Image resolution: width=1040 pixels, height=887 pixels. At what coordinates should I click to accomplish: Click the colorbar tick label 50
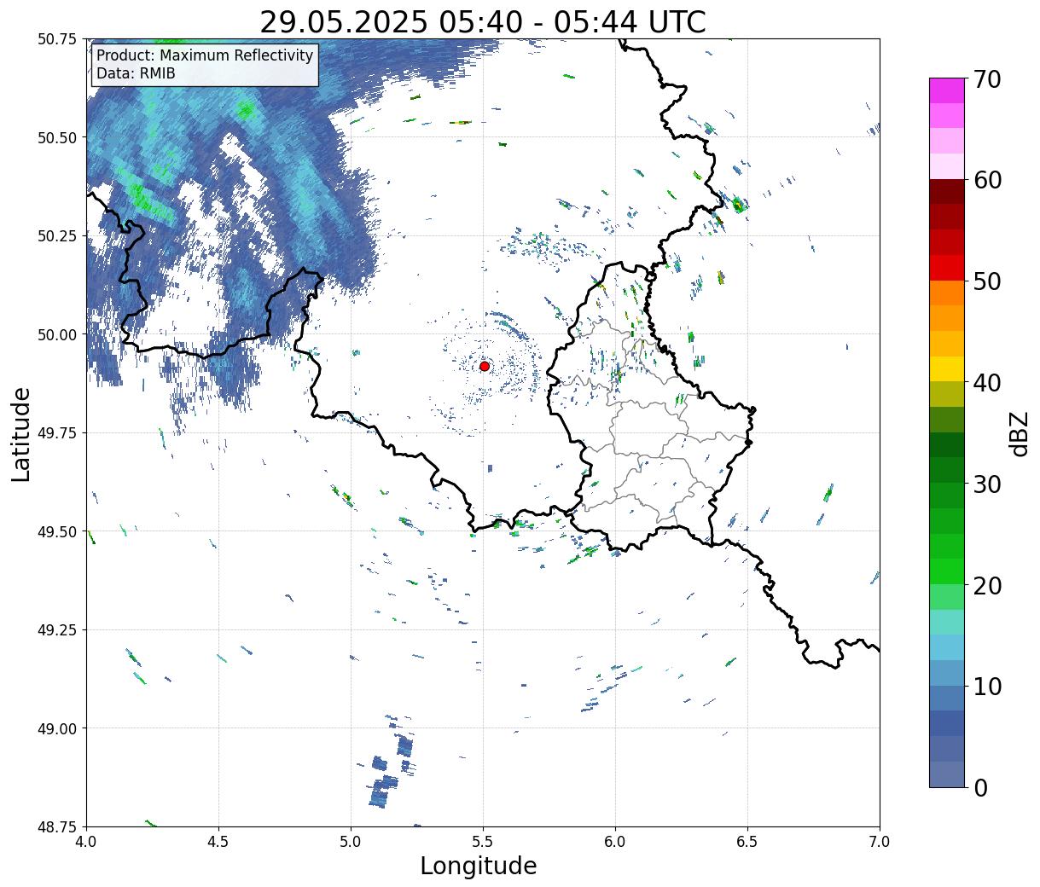coord(987,281)
